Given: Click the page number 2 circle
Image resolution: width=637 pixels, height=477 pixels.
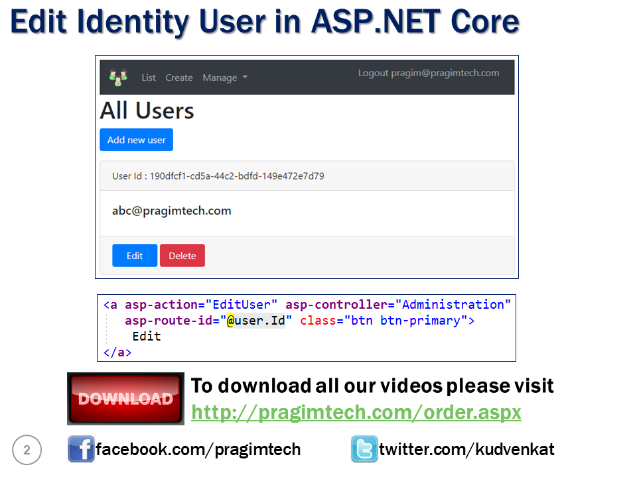Looking at the screenshot, I should (x=27, y=450).
